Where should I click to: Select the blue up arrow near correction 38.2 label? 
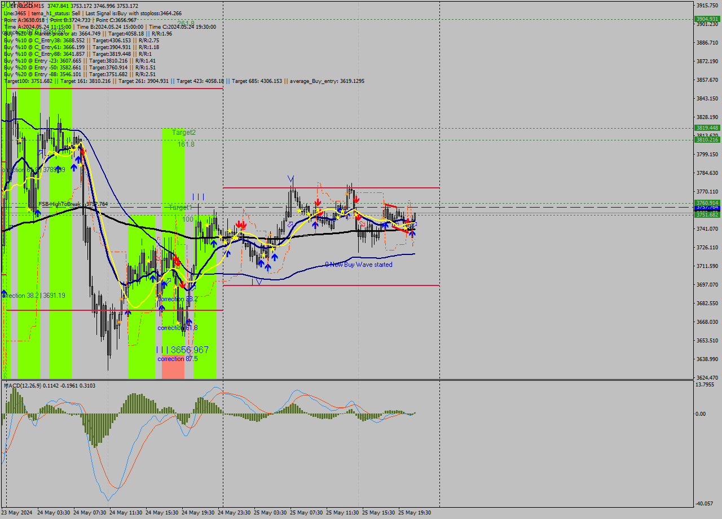tap(161, 307)
